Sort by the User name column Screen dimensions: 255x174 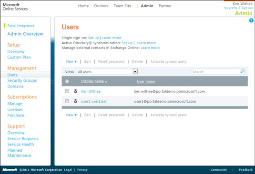146,82
